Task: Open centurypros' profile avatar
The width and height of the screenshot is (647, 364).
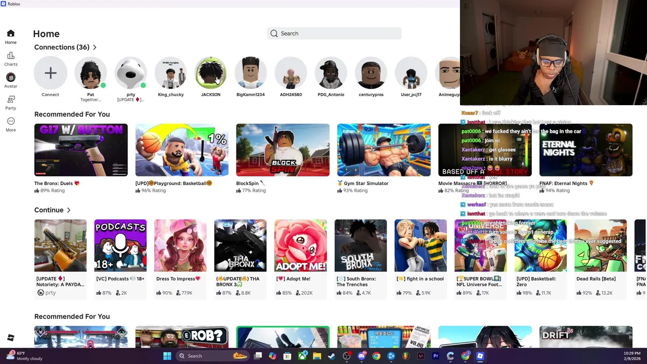Action: tap(371, 73)
